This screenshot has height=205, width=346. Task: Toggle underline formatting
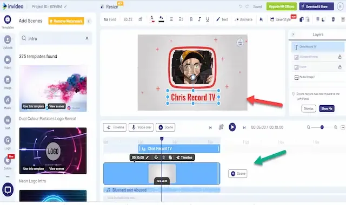point(208,19)
